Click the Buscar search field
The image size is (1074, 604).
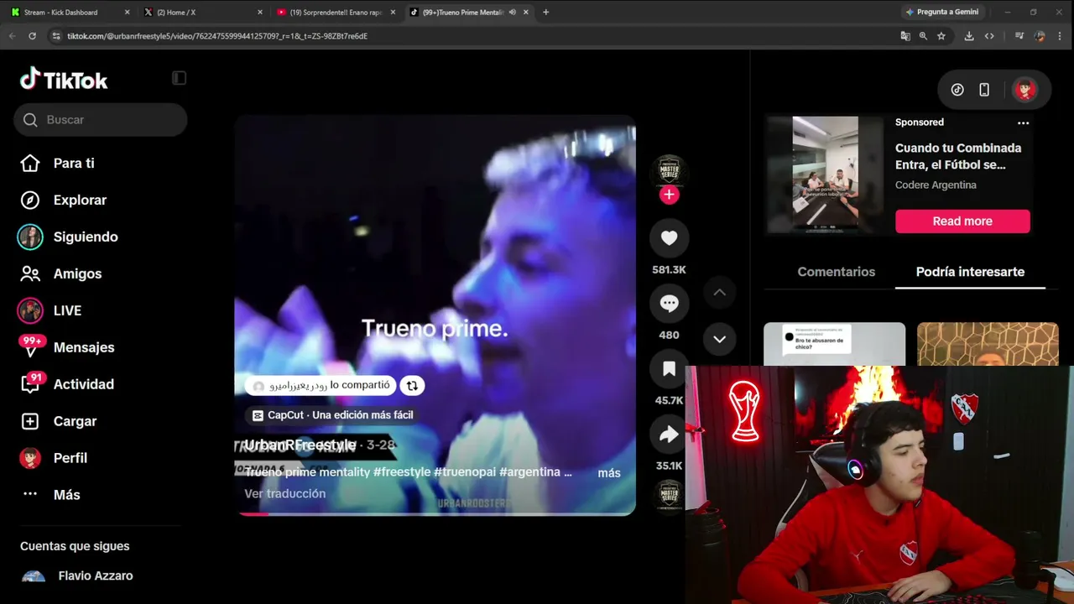click(x=101, y=120)
